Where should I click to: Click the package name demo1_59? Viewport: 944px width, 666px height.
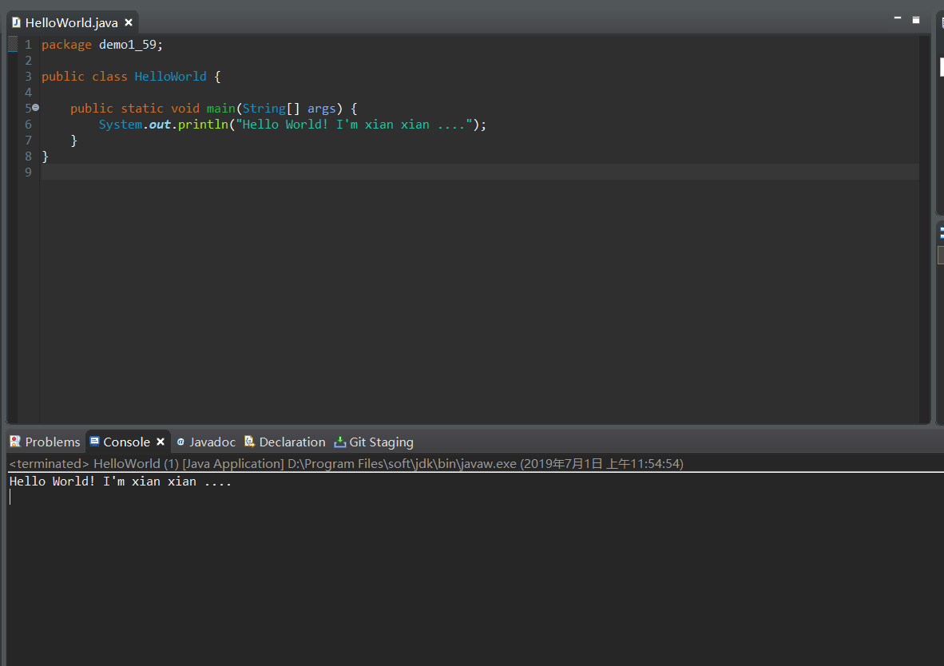click(x=127, y=45)
